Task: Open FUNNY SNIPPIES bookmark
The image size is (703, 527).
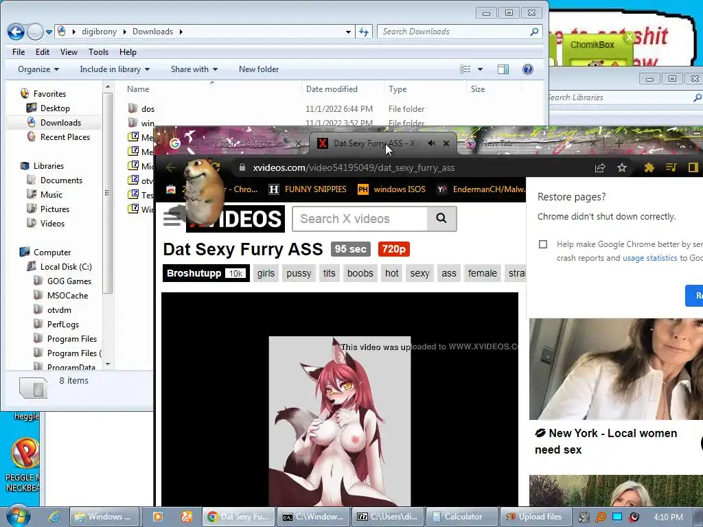Action: pyautogui.click(x=308, y=189)
